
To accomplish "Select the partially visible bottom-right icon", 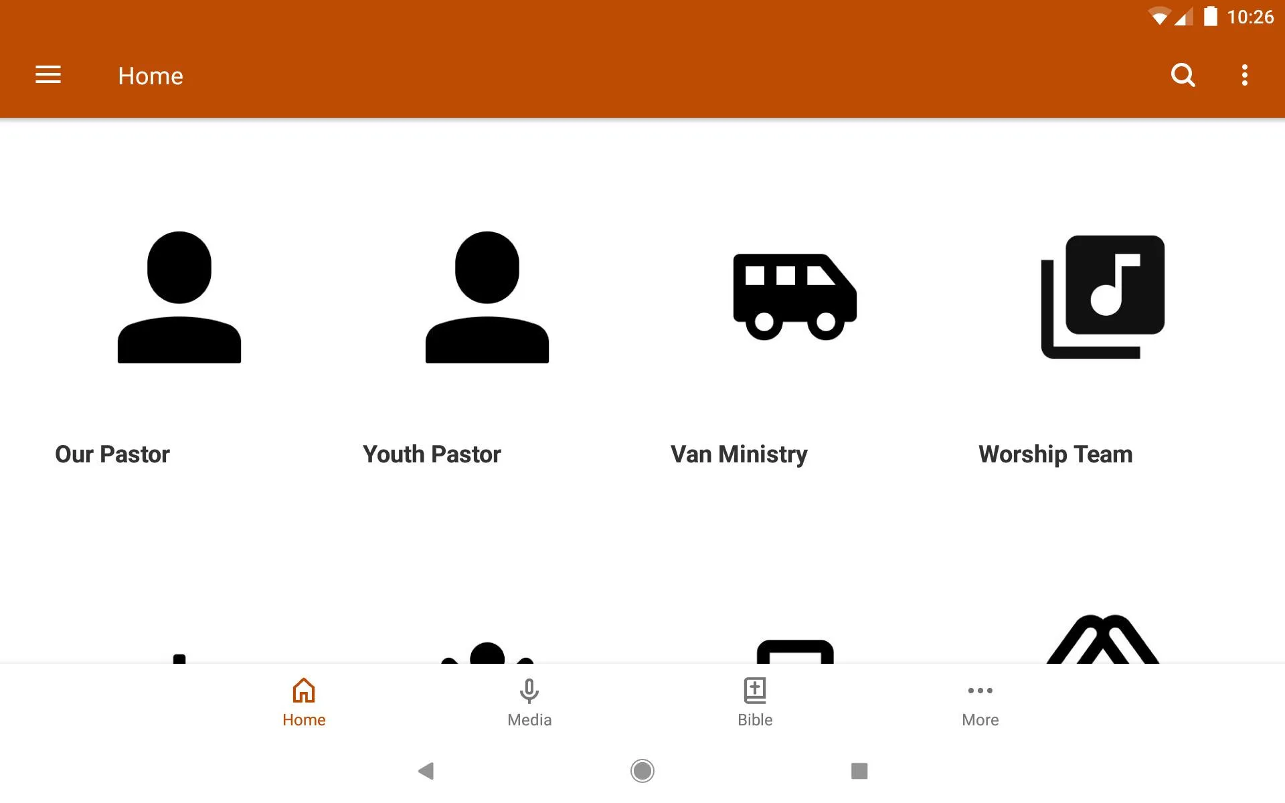I will point(1103,640).
